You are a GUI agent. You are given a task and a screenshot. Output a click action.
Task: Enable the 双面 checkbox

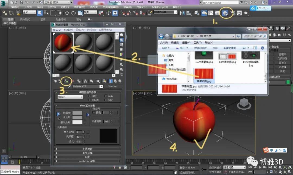coord(105,96)
